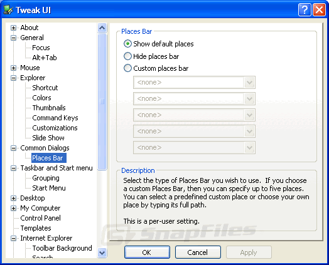Click the tree scrollbar thumb

[102, 101]
